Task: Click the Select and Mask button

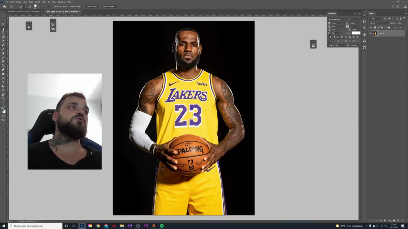Action: [x=108, y=6]
